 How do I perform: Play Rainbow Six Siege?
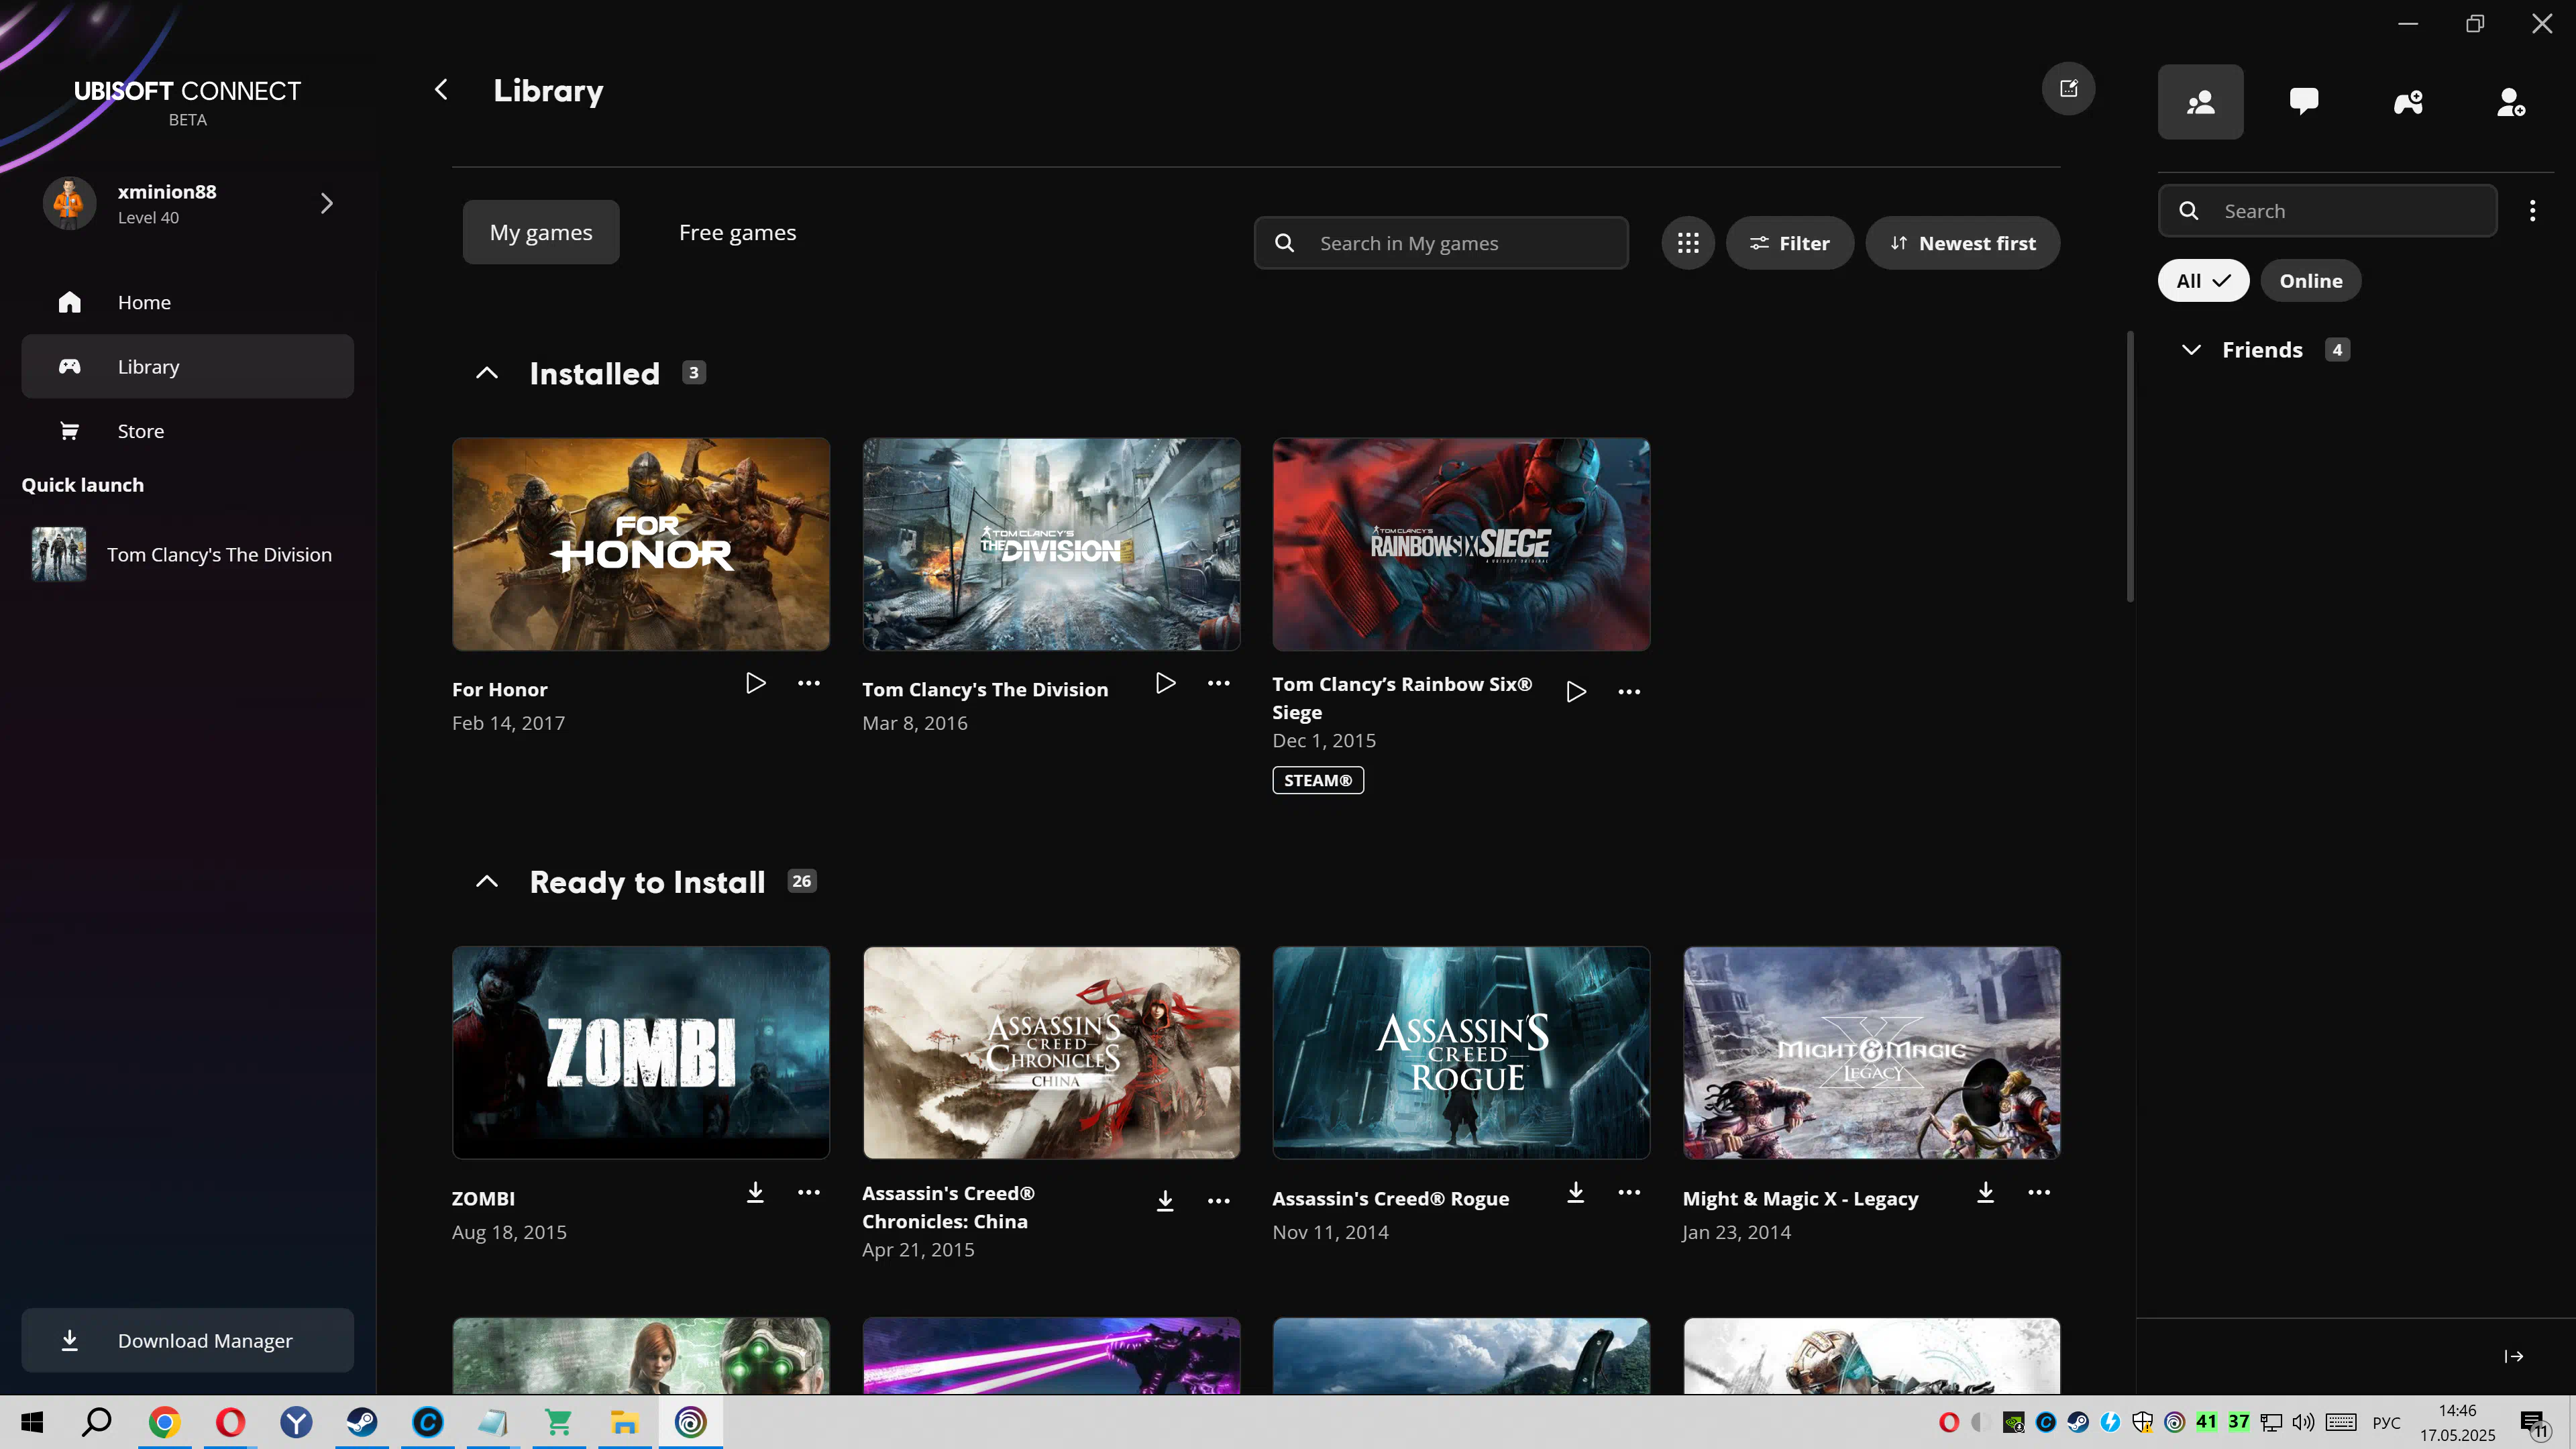[x=1576, y=692]
